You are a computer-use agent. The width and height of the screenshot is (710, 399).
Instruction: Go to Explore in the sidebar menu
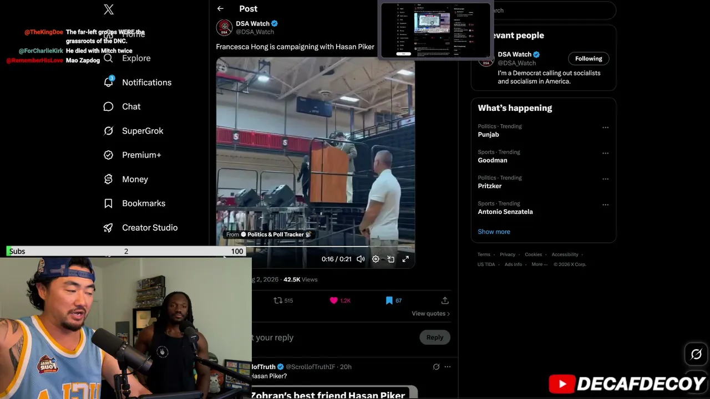136,58
